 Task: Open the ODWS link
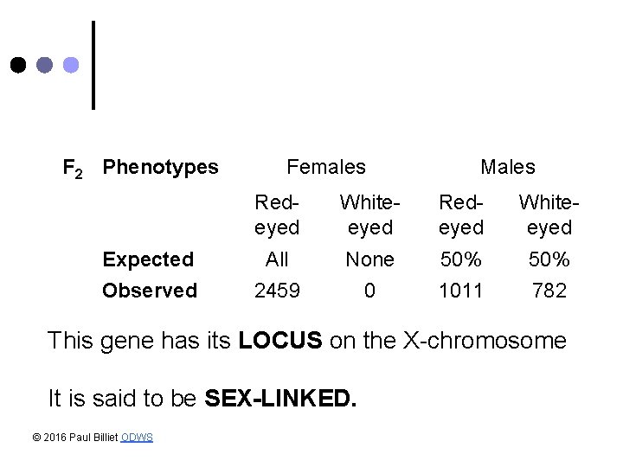pyautogui.click(x=138, y=438)
